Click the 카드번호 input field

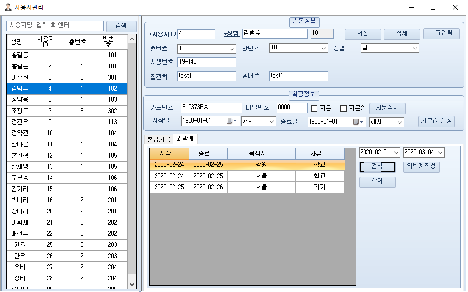(210, 108)
